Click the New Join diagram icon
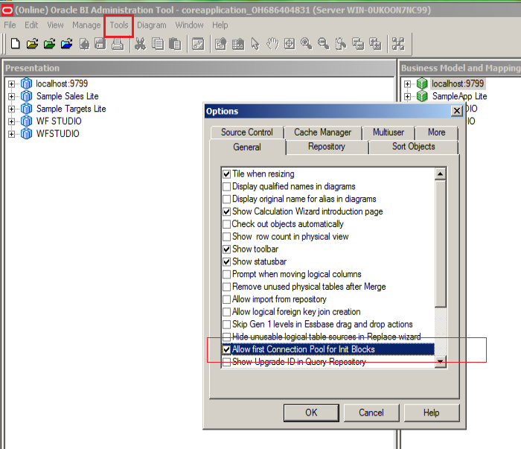Viewport: 521px width, 449px height. tap(375, 43)
